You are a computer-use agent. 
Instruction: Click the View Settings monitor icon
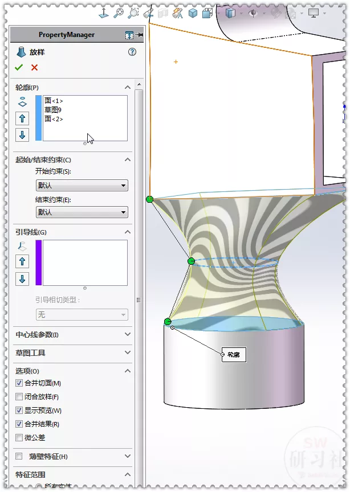coord(314,13)
